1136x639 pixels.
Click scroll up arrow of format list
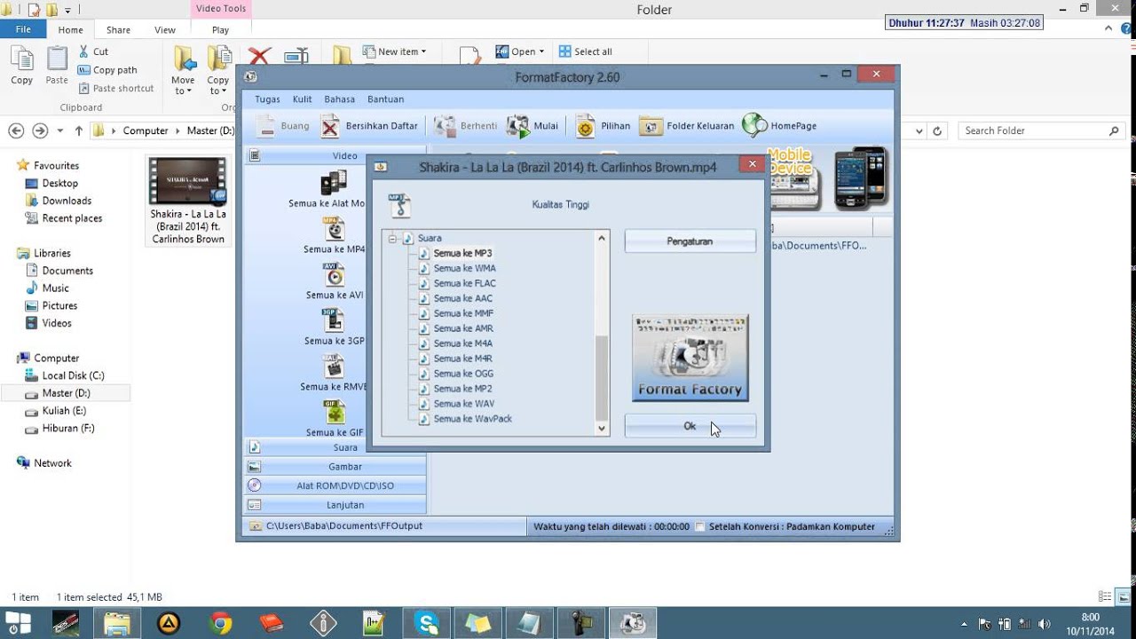pyautogui.click(x=602, y=238)
